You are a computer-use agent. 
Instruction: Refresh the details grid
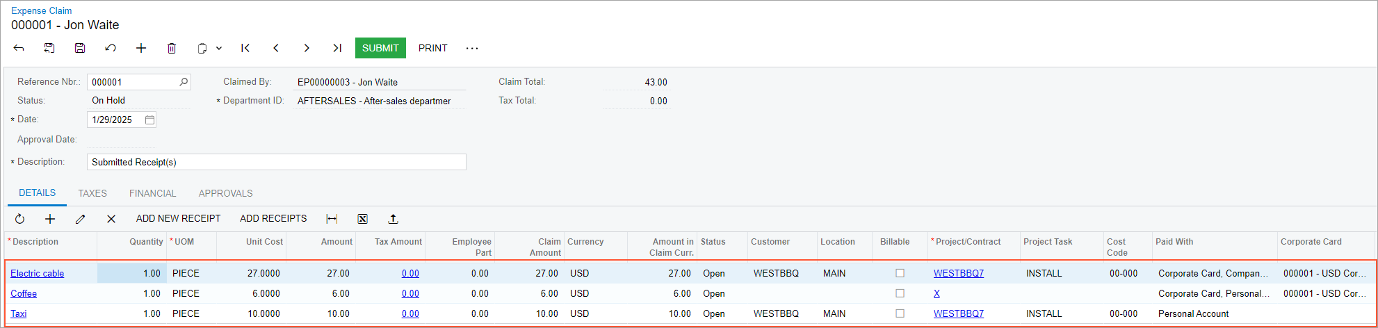pos(19,219)
